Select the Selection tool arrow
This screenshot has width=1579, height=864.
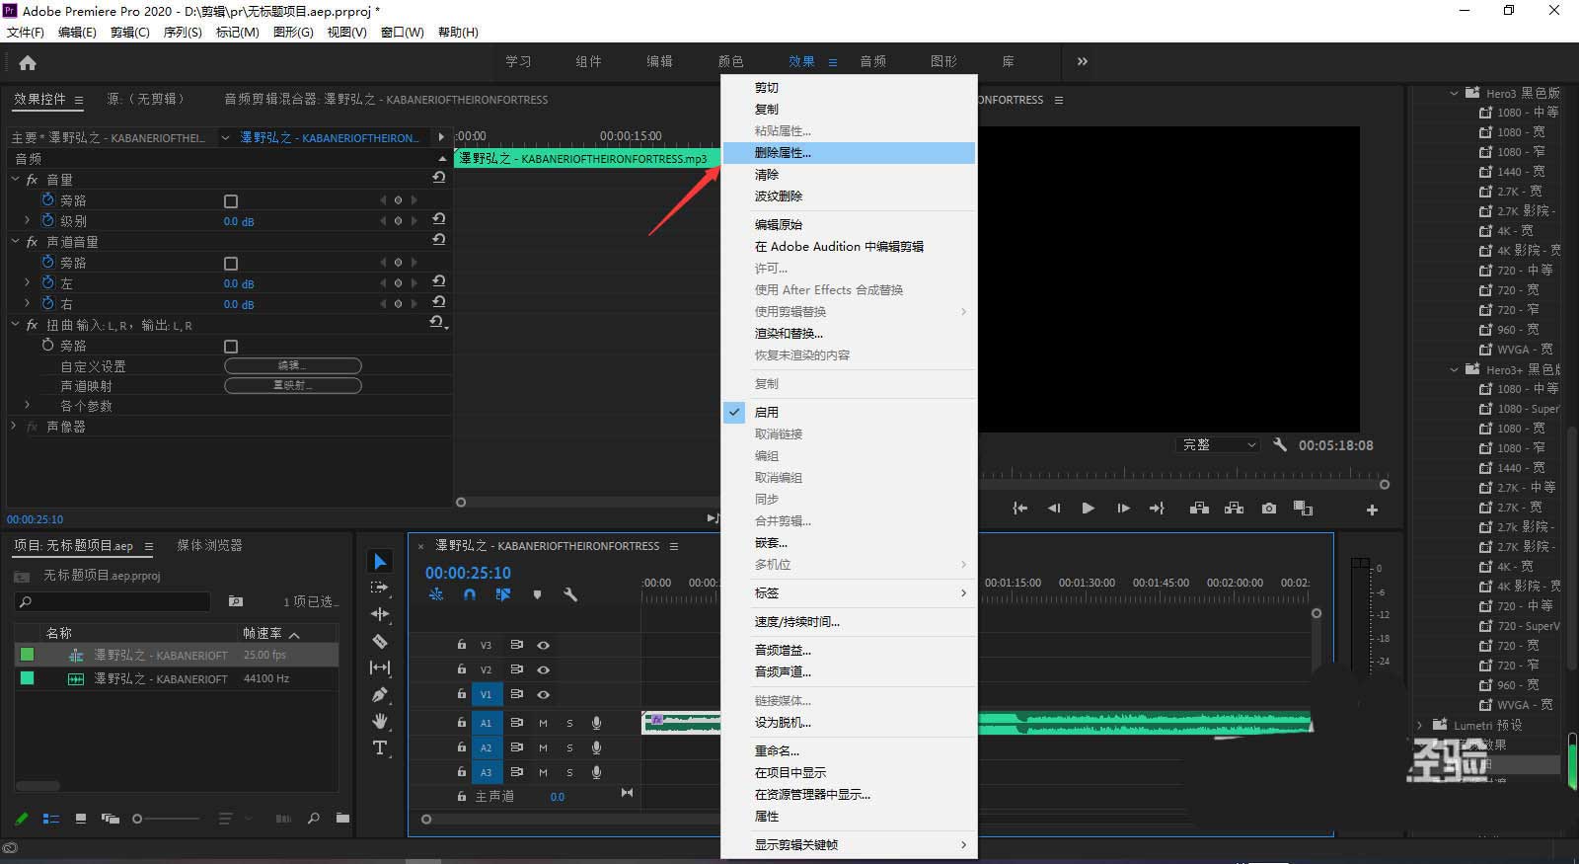(380, 561)
